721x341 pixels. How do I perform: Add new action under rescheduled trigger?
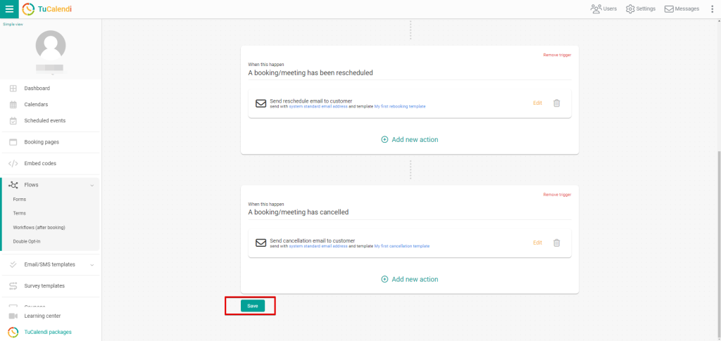409,140
